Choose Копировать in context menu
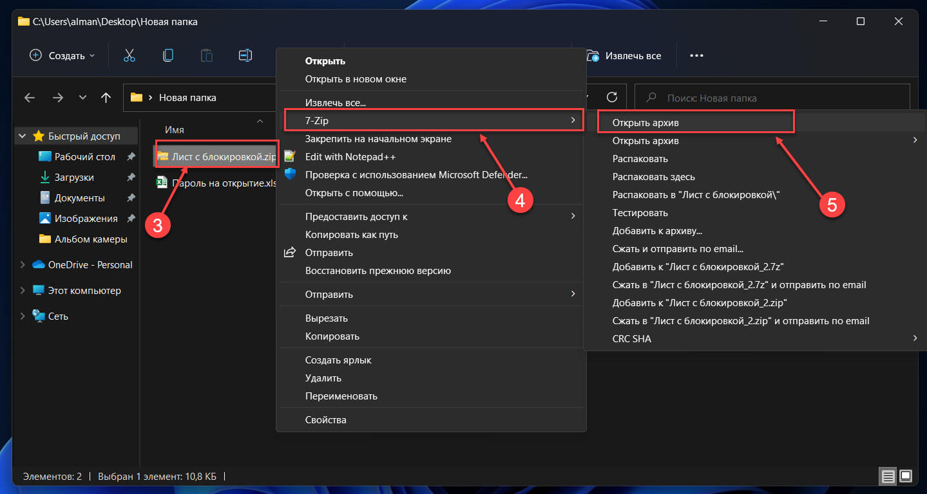The width and height of the screenshot is (927, 494). 431,336
